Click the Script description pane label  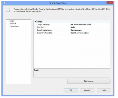coord(37,70)
